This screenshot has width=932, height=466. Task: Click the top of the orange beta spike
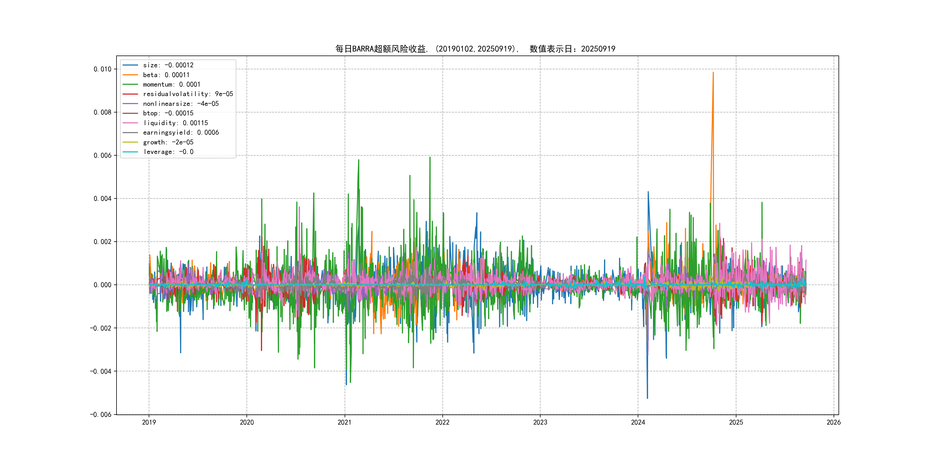(x=713, y=73)
